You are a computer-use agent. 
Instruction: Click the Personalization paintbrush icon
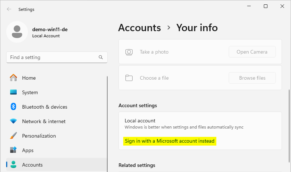(13, 136)
